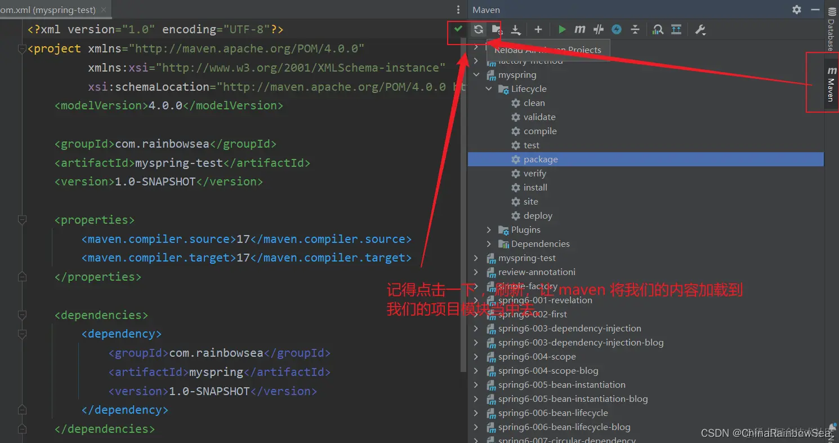The width and height of the screenshot is (839, 443).
Task: Switch to Maven side tool window tab
Action: pos(831,83)
